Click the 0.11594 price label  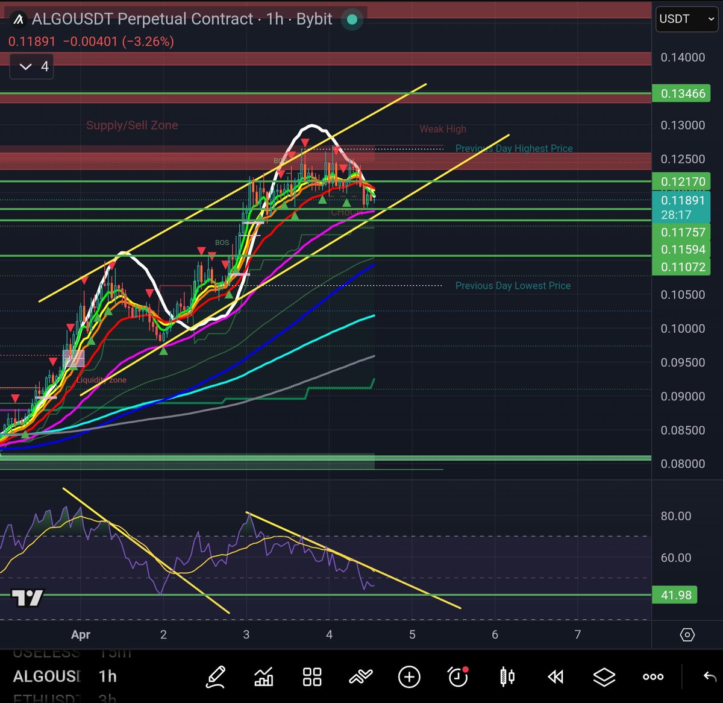(682, 250)
